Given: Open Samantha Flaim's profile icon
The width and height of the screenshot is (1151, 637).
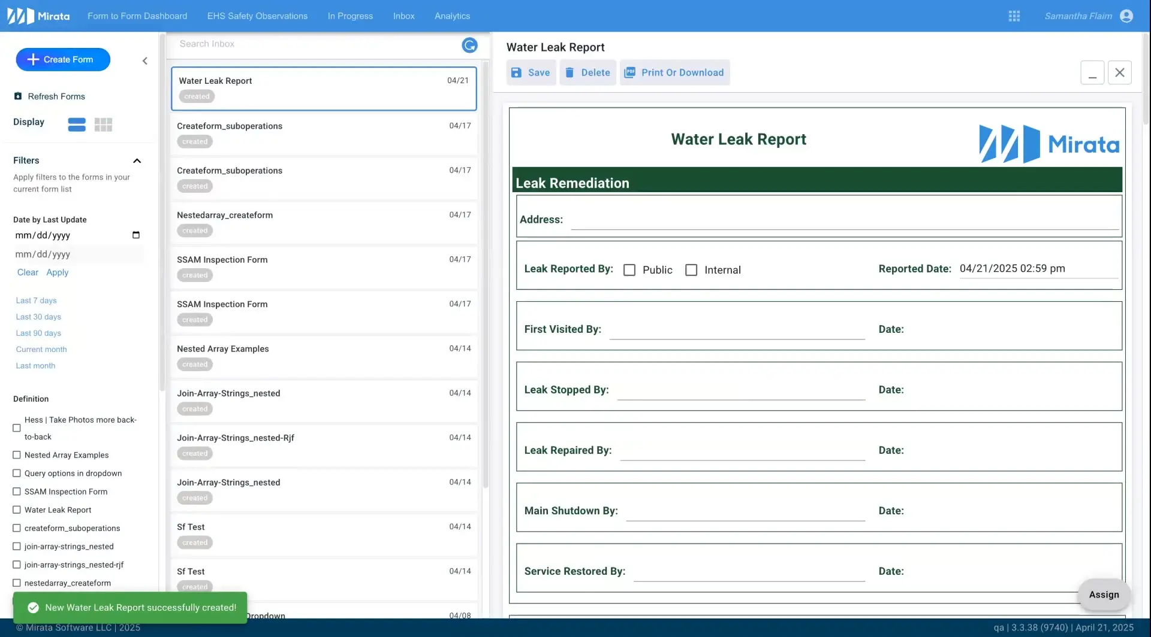Looking at the screenshot, I should click(1128, 16).
